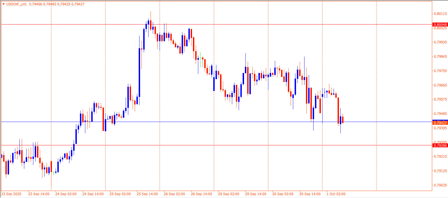The height and width of the screenshot is (198, 448).
Task: Select the orange 0.79427 current price tag
Action: click(x=440, y=123)
